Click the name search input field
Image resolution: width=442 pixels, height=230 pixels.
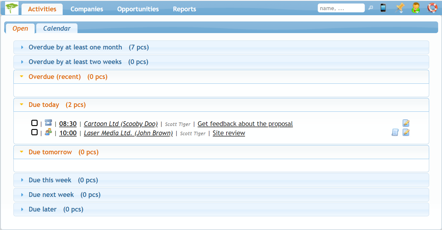341,8
